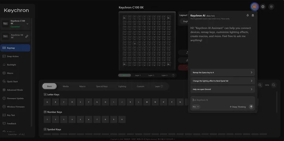Click the globe language icon

(263, 7)
